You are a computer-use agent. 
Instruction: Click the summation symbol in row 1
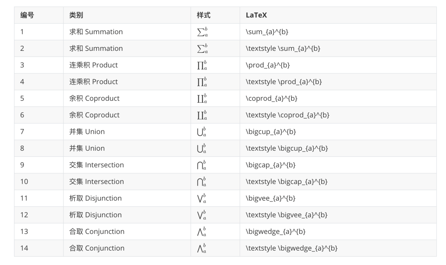point(202,32)
